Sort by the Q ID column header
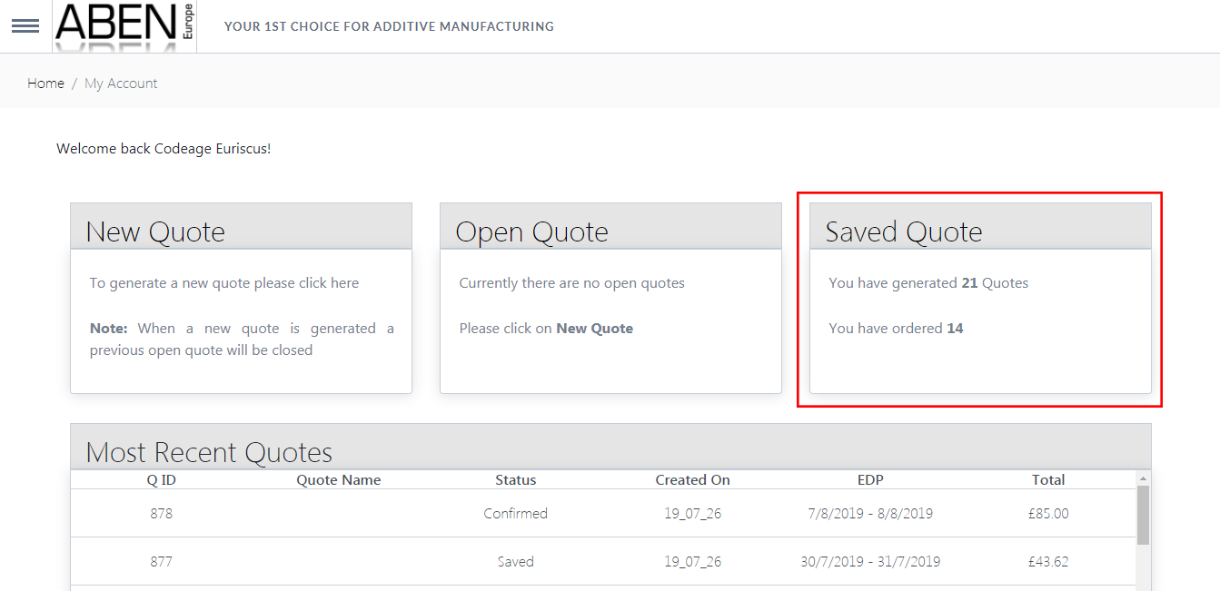This screenshot has width=1220, height=591. (161, 480)
